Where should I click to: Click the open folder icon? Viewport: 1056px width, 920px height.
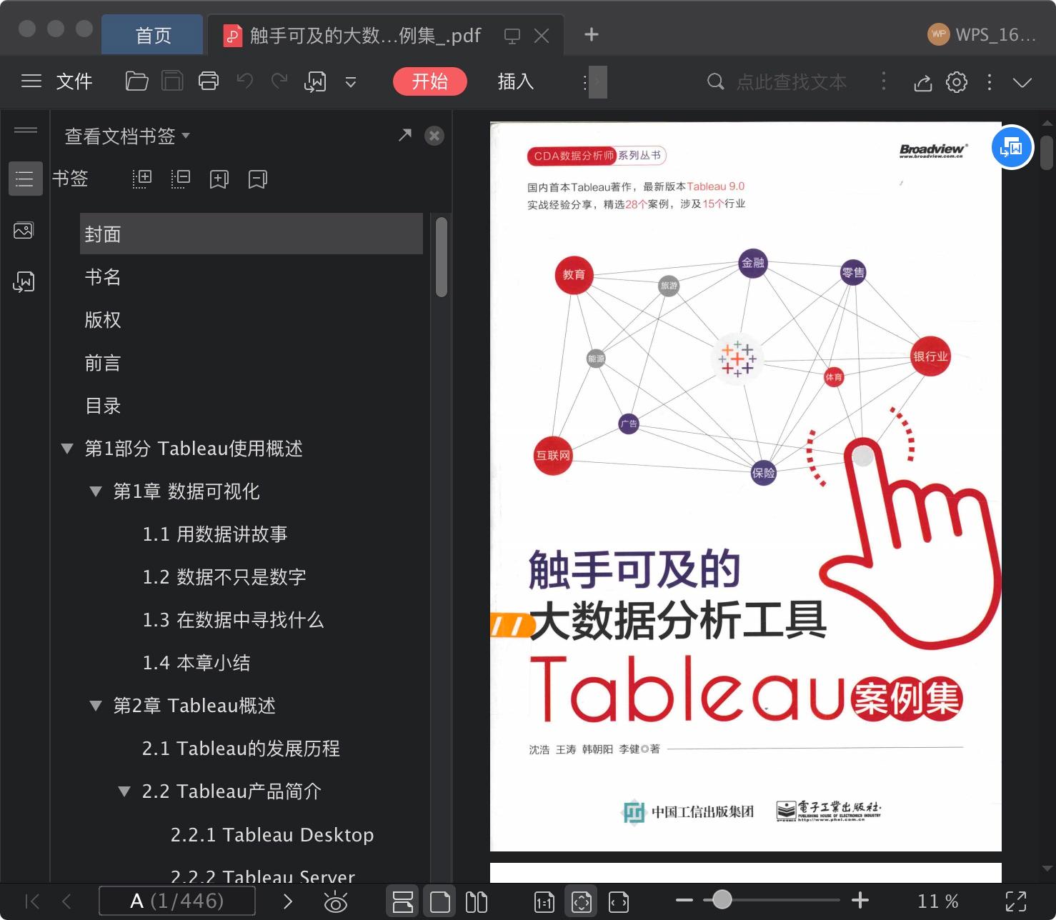136,81
